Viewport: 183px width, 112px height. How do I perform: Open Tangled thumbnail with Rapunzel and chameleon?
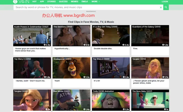[x=32, y=100]
